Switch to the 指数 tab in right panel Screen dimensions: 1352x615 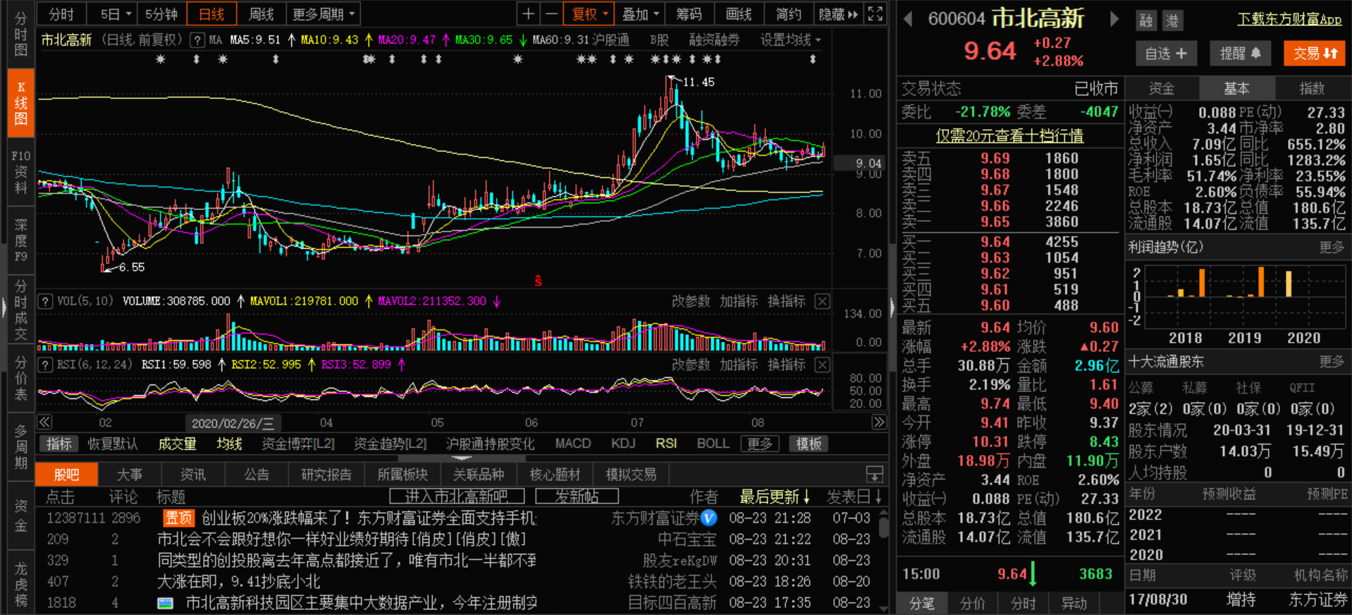(x=1312, y=88)
